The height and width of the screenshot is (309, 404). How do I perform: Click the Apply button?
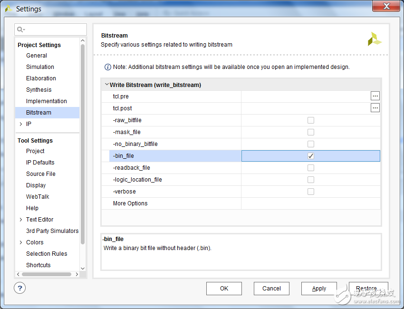point(319,289)
